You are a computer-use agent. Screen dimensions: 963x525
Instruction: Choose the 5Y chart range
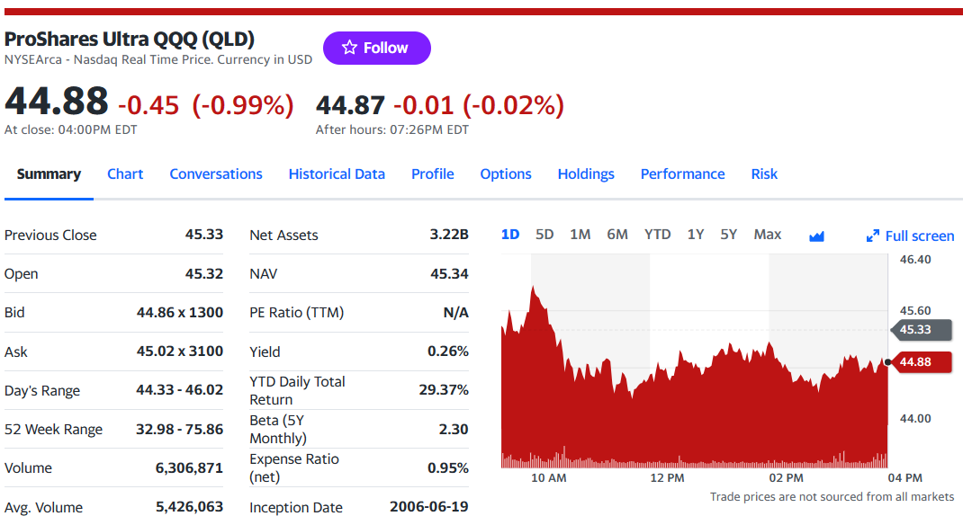click(728, 235)
